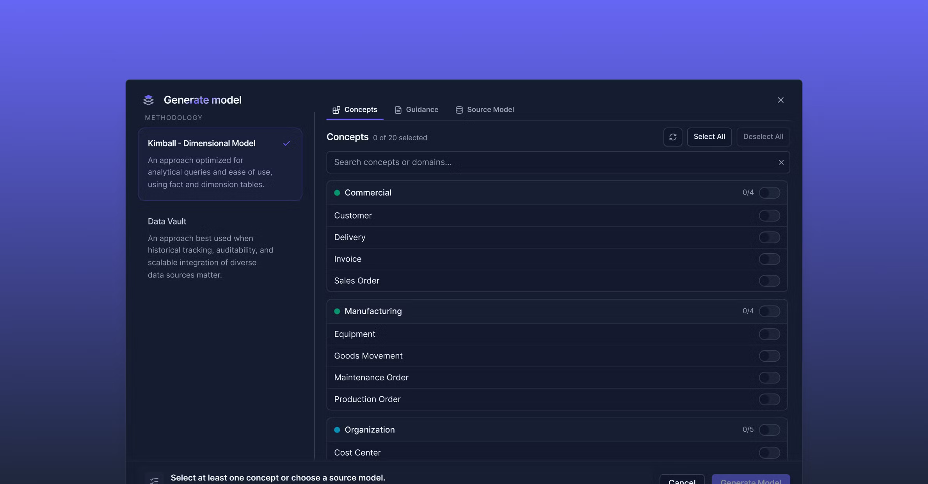This screenshot has width=928, height=484.
Task: Click the Manufacturing domain header
Action: point(557,311)
